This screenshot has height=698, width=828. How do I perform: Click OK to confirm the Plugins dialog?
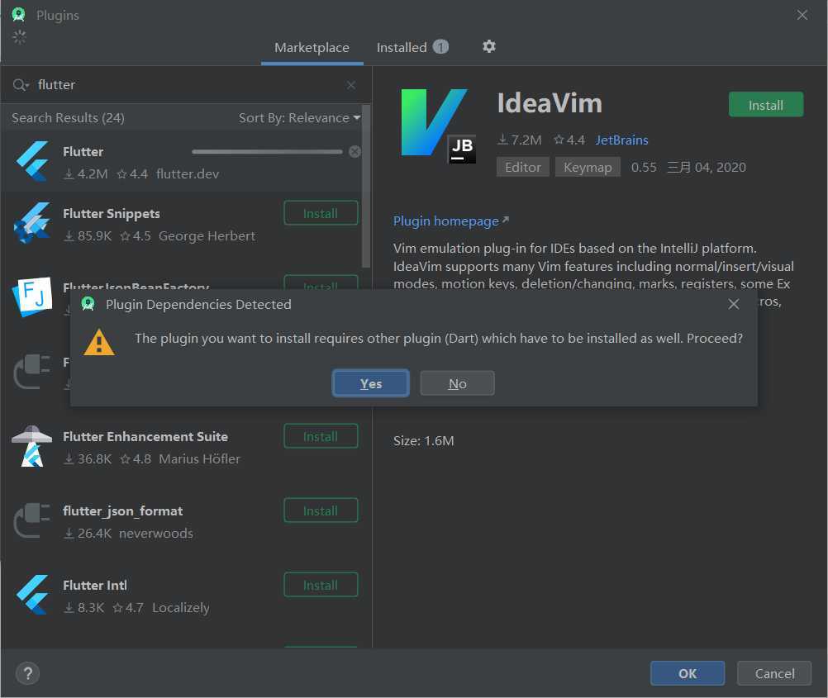(x=688, y=673)
